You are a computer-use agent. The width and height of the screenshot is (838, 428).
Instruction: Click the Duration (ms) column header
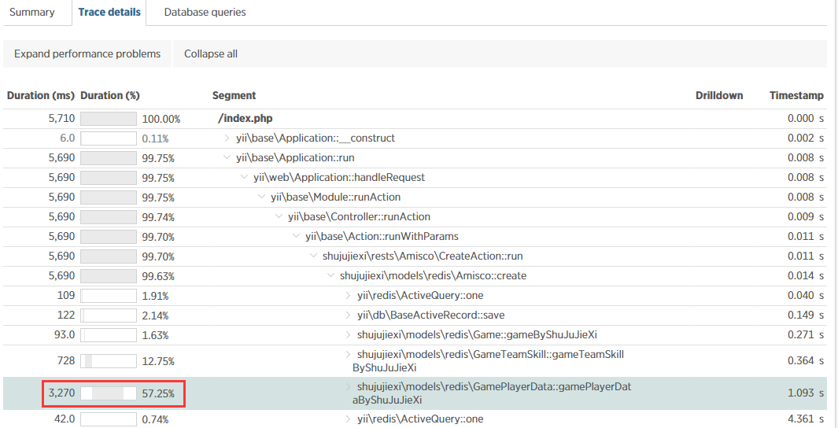(40, 96)
